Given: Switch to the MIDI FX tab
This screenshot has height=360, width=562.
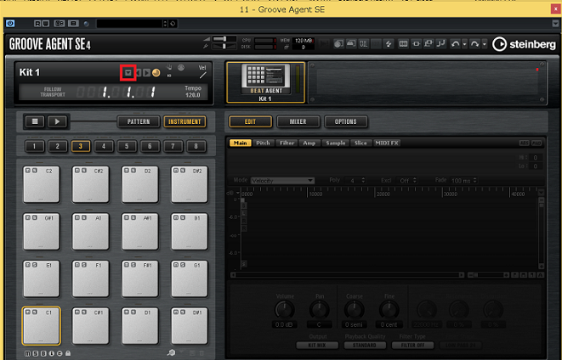Looking at the screenshot, I should pos(387,143).
